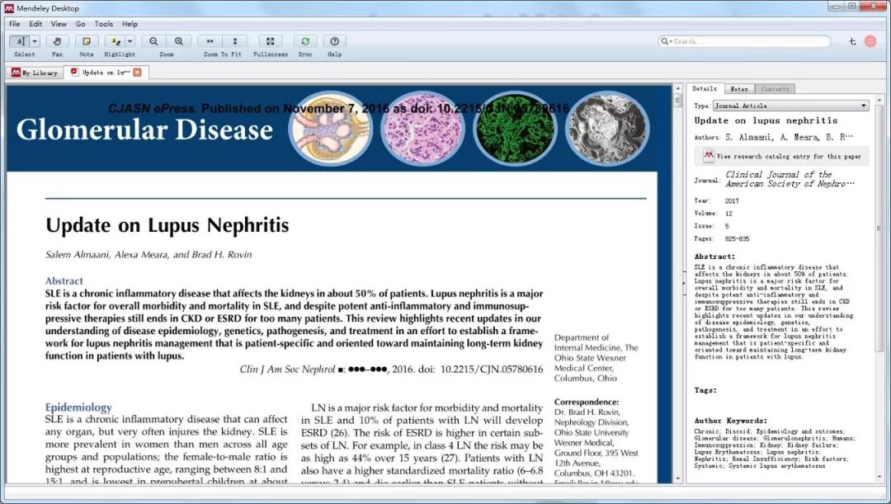Click the Pages value 825-835
Screen dimensions: 891x504
[x=737, y=239]
